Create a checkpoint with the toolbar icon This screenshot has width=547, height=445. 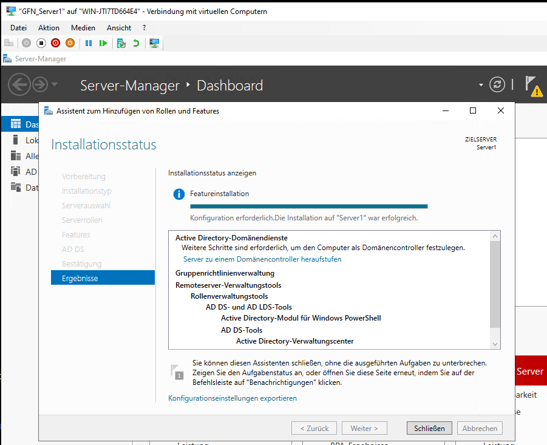pos(121,43)
